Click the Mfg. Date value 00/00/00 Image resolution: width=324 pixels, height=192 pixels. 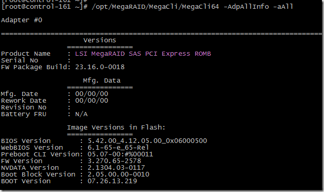pos(92,94)
